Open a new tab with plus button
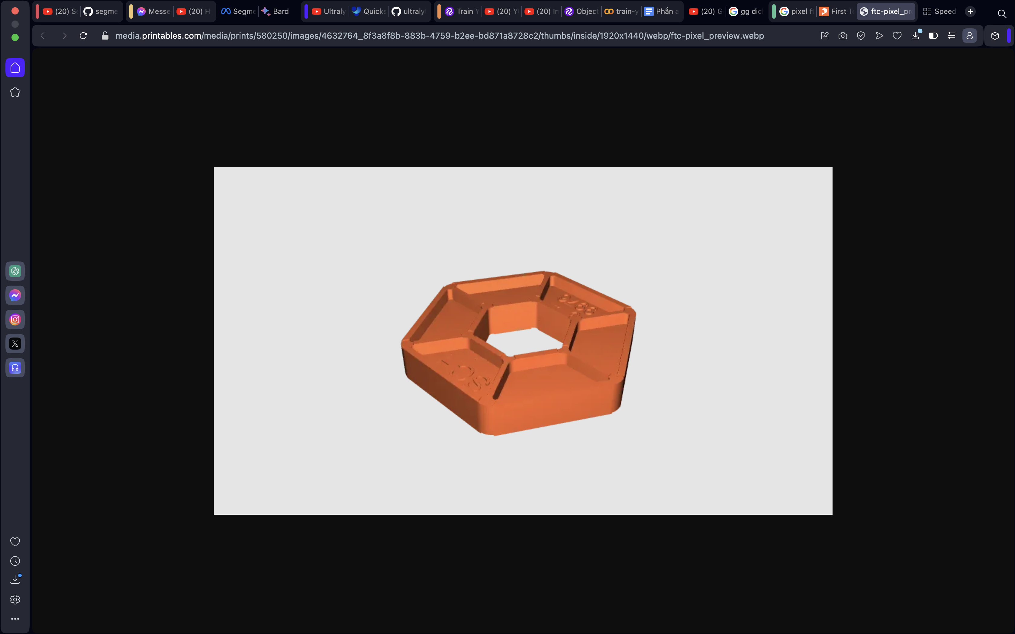This screenshot has width=1015, height=634. pyautogui.click(x=970, y=11)
